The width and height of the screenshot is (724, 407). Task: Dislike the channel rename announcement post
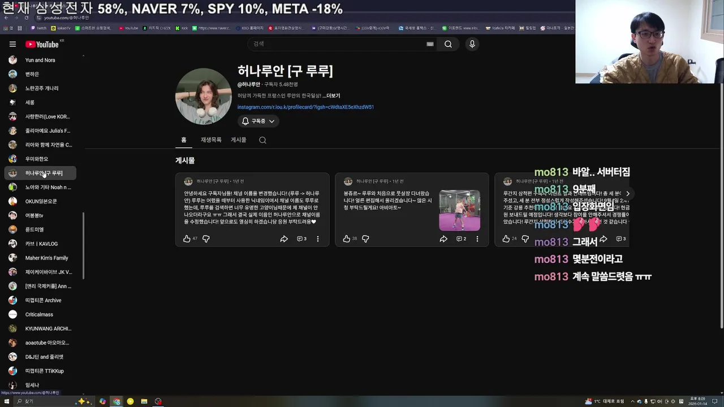point(206,239)
